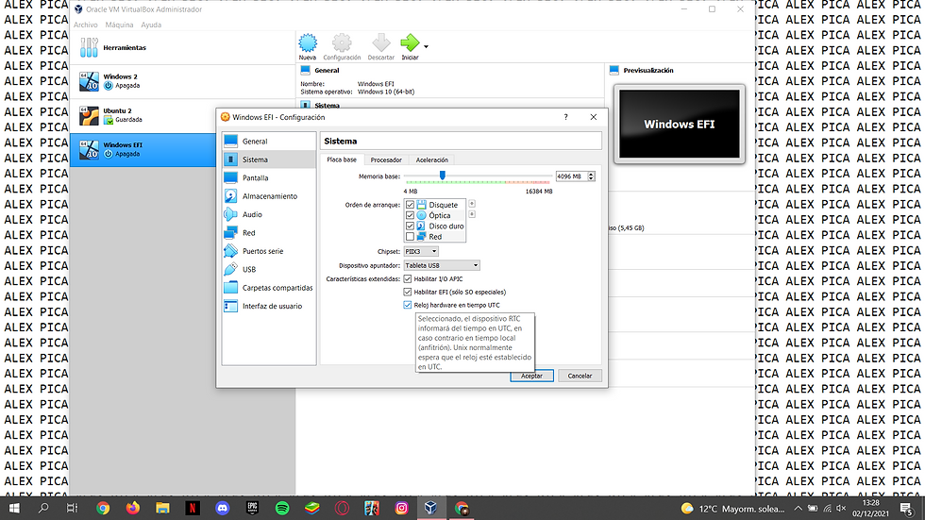Screen dimensions: 925x520
Task: Uncheck Óptica boot device
Action: [x=410, y=215]
